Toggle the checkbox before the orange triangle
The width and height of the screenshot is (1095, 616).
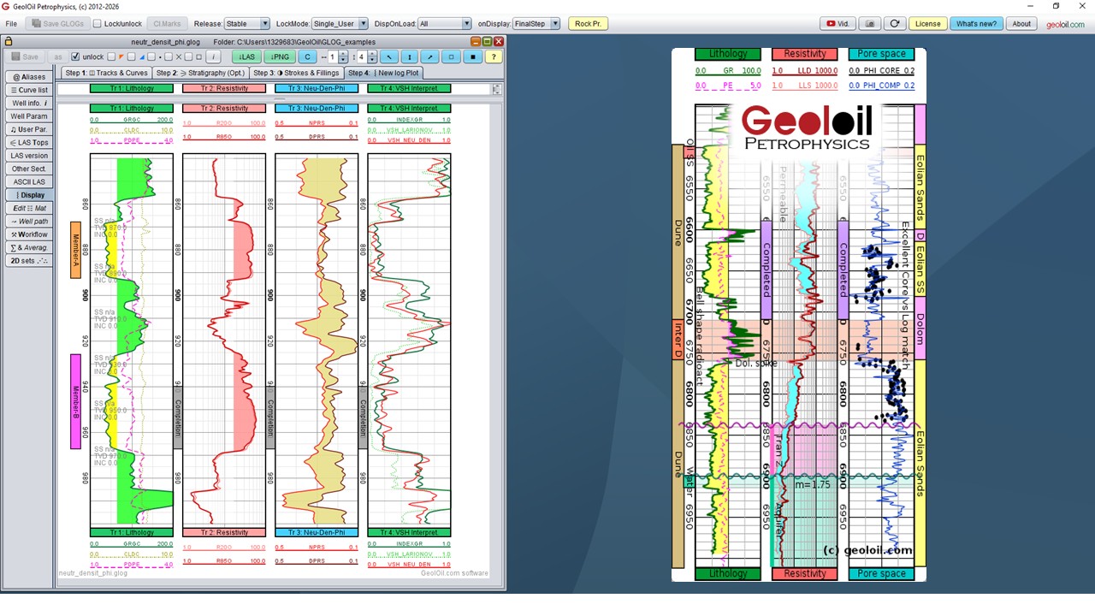pos(112,57)
